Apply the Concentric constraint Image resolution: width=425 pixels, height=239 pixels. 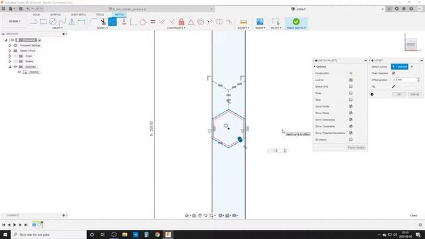click(201, 22)
